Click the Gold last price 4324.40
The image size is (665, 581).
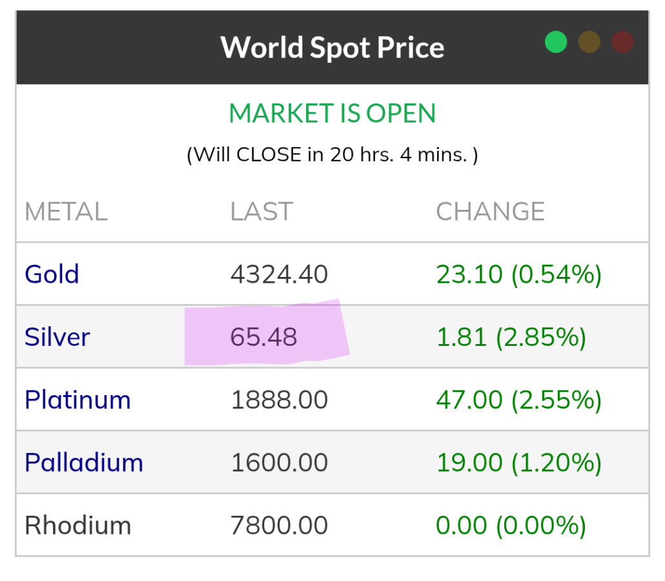[279, 274]
